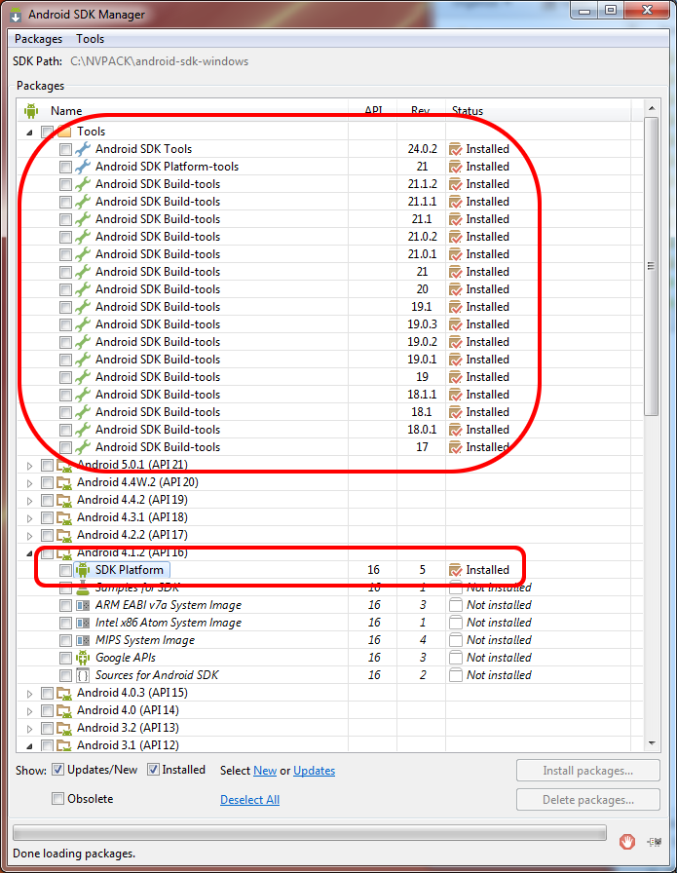
Task: Expand Android 5.0.1 (API 21)
Action: (29, 466)
